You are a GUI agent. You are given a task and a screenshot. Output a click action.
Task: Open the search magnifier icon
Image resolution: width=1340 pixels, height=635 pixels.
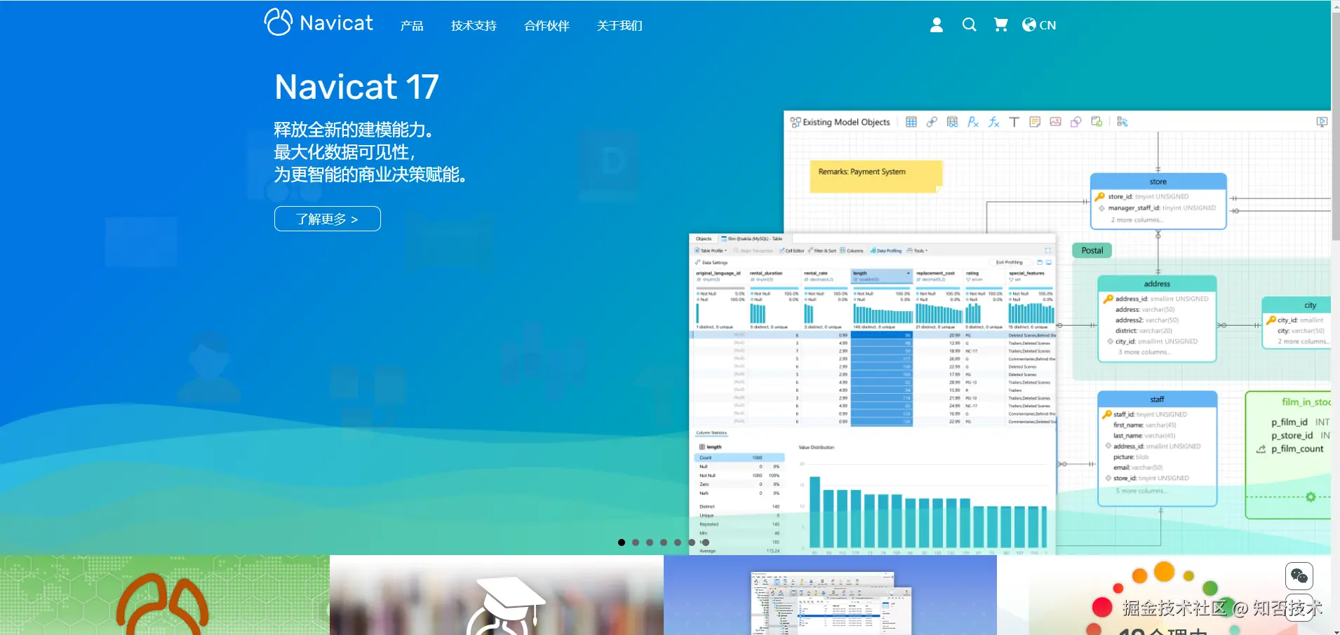point(969,25)
